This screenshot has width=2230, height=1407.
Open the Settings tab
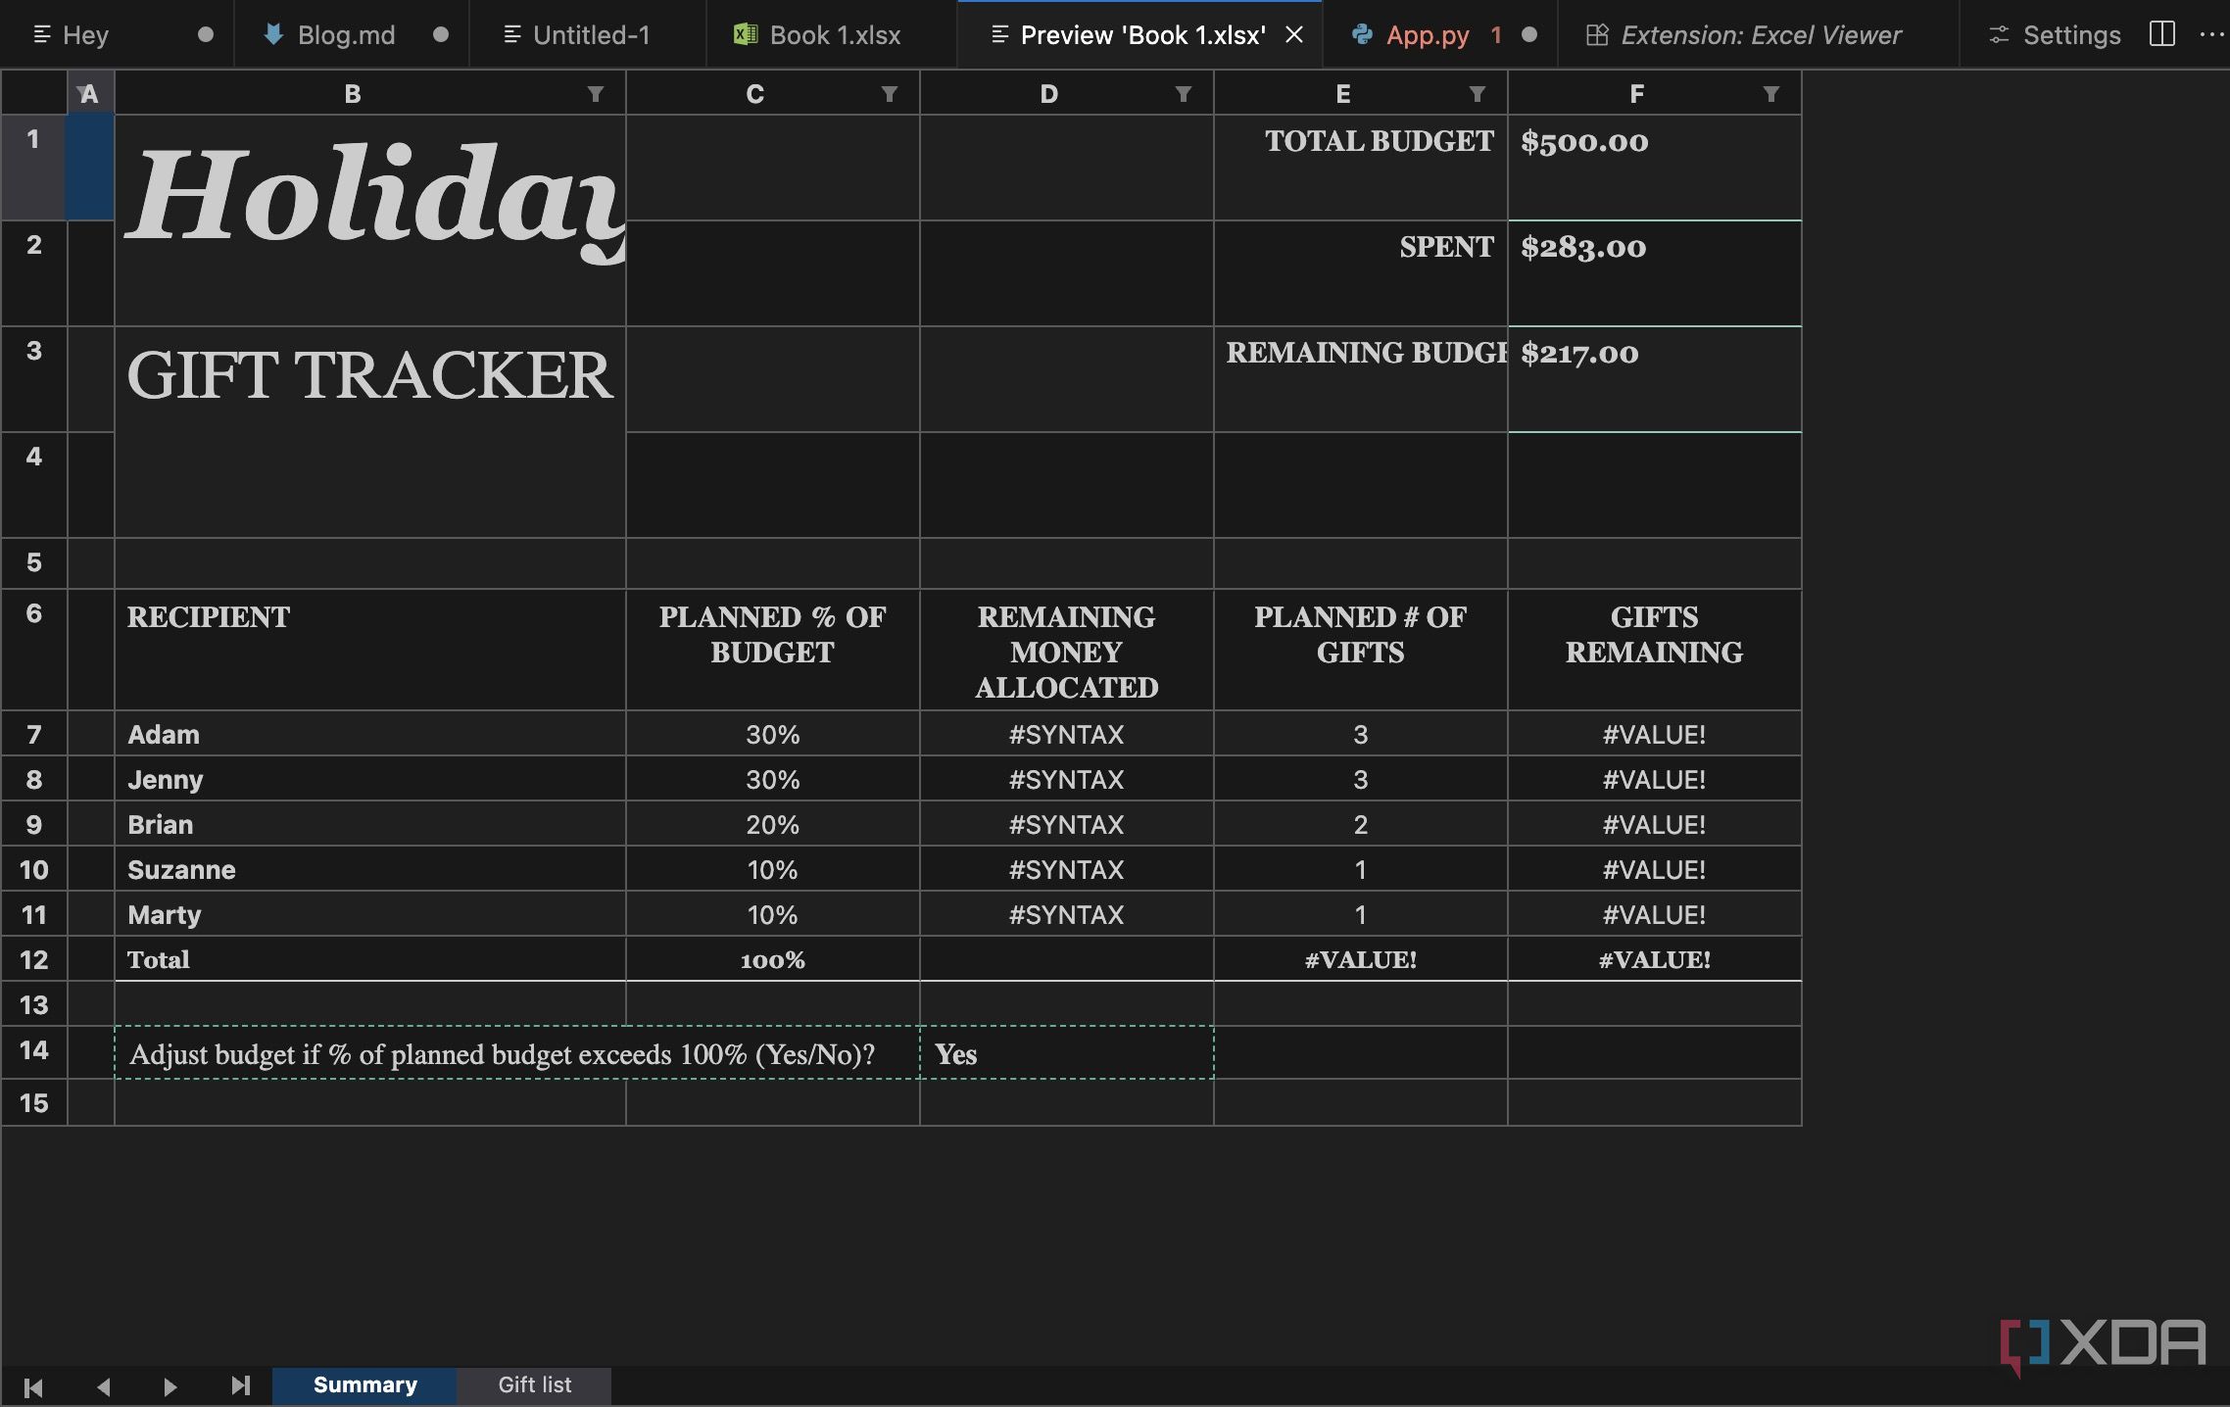2054,35
